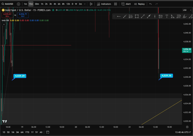This screenshot has height=136, width=193.
Task: Click the compare/add symbol plus icon
Action: [x=19, y=4]
